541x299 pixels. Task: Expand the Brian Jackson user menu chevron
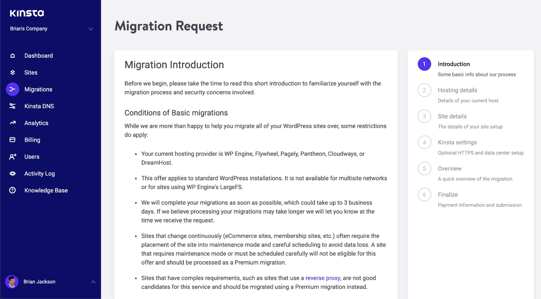[93, 282]
